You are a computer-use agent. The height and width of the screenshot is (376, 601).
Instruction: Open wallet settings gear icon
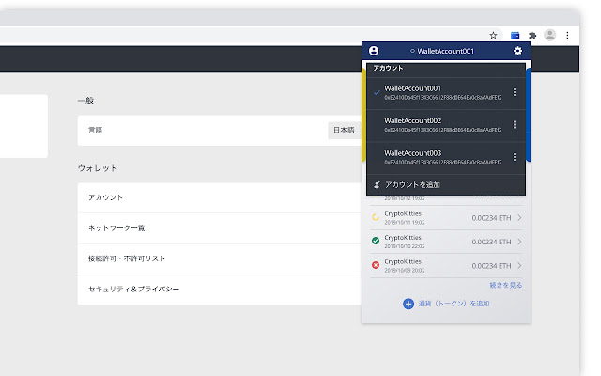(517, 51)
